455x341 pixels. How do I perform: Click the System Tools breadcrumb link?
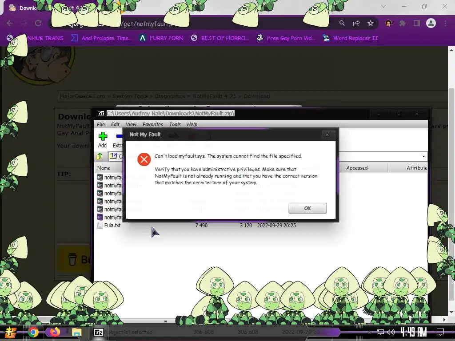(130, 96)
